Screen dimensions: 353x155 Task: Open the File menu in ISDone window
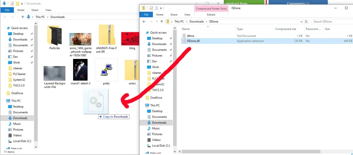146,14
